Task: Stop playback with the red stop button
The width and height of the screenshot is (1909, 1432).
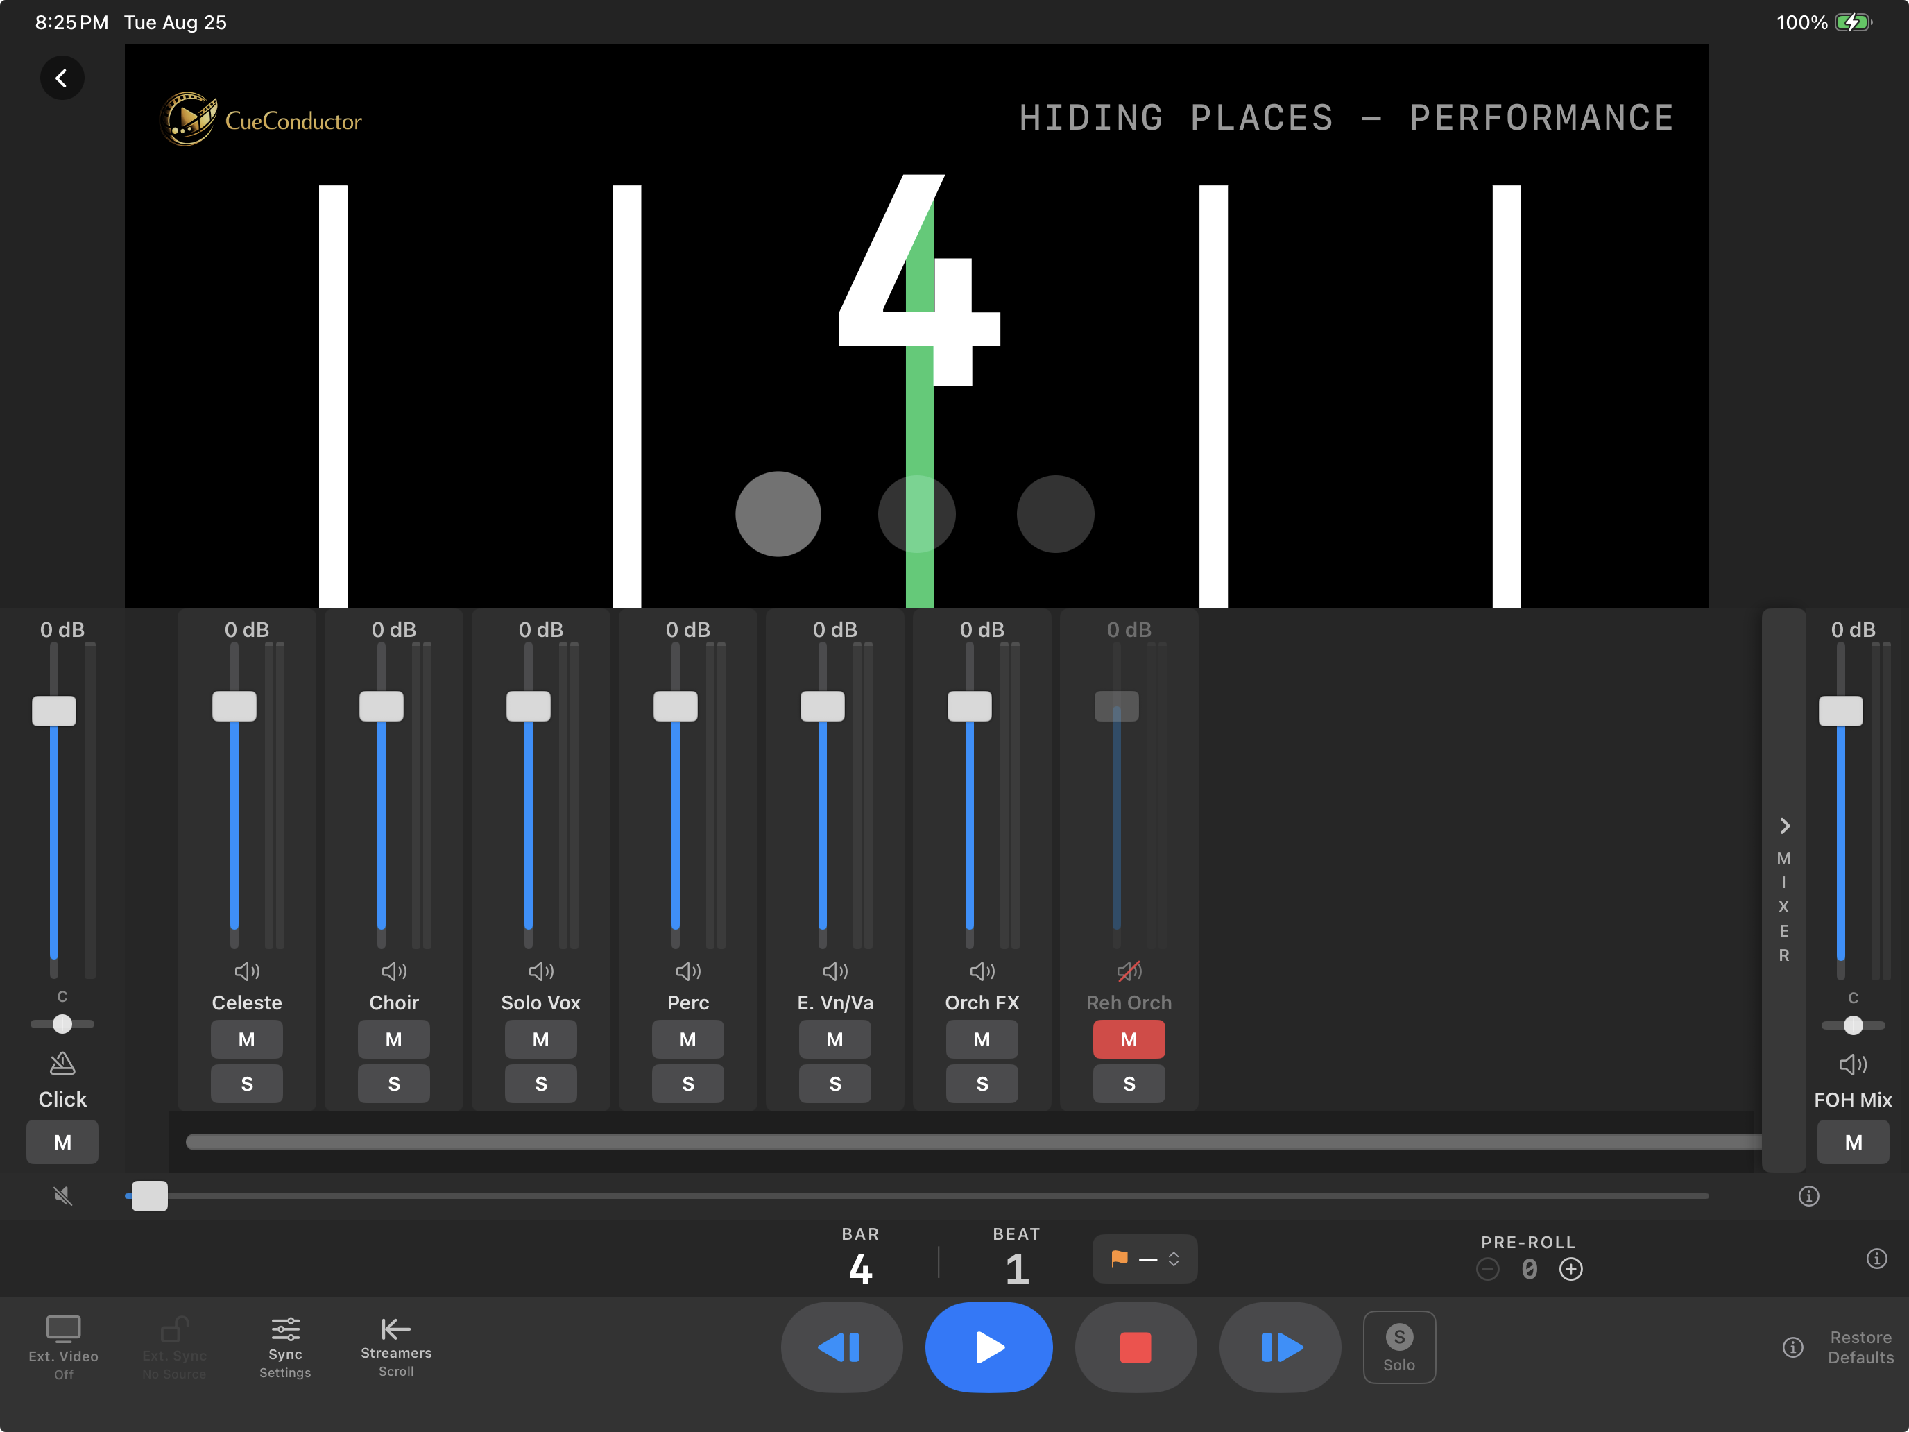Action: pos(1136,1347)
